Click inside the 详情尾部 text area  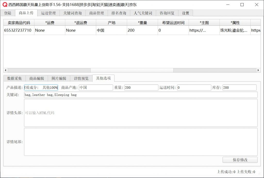tap(141, 142)
